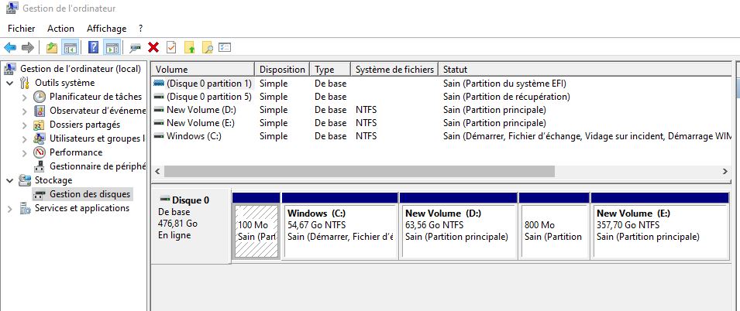Expand Utilisateurs et groupes locaux node
Image resolution: width=740 pixels, height=311 pixels.
click(x=25, y=139)
